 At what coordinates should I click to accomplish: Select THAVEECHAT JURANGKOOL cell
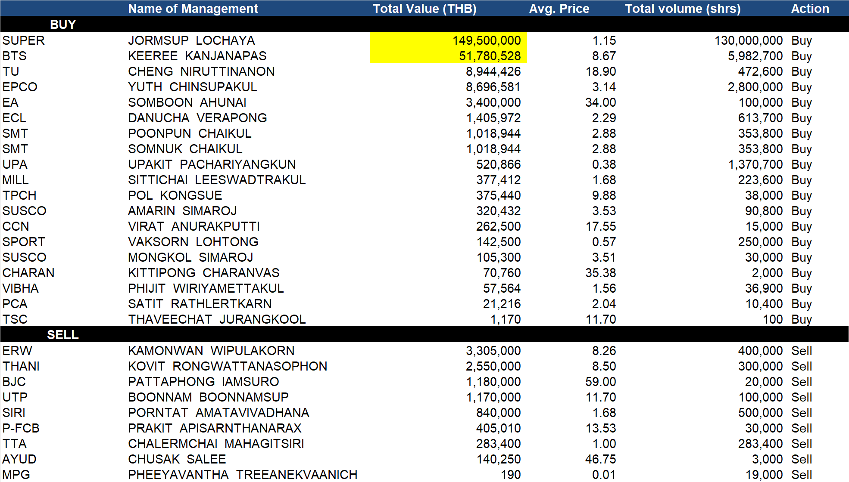217,319
